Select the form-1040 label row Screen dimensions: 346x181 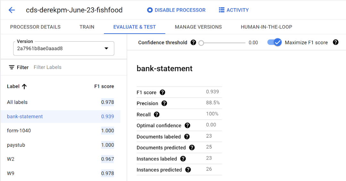61,130
